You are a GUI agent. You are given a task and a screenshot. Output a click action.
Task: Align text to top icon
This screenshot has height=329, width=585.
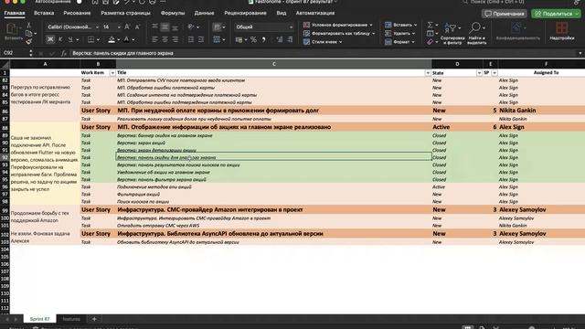[154, 27]
